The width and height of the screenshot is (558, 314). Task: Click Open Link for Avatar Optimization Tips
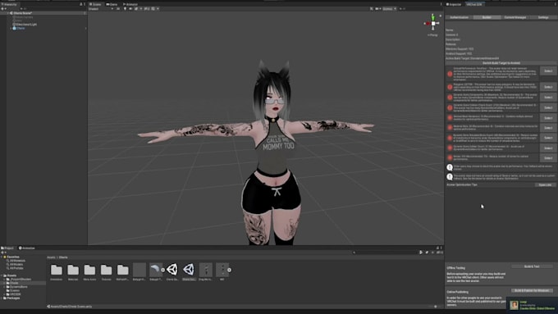pyautogui.click(x=545, y=185)
